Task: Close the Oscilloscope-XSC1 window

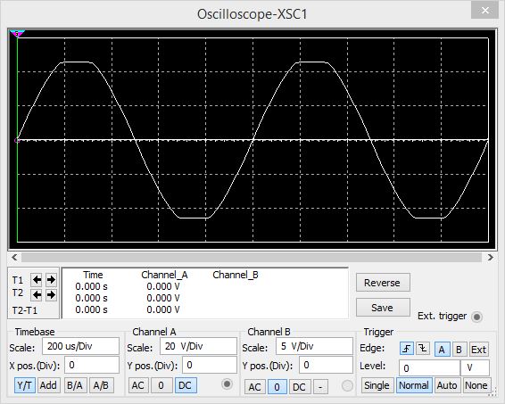Action: pyautogui.click(x=485, y=11)
